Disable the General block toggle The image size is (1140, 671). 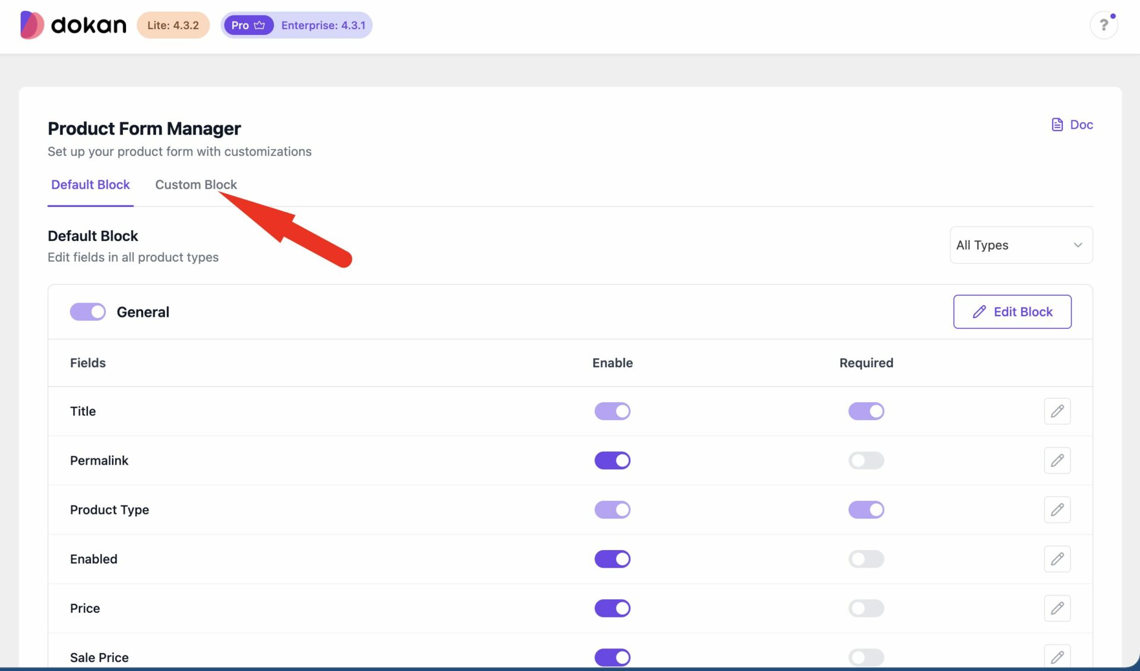[87, 311]
